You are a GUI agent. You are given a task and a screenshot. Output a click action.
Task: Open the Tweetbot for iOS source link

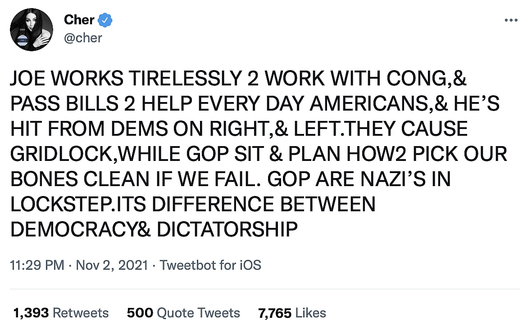click(x=210, y=265)
